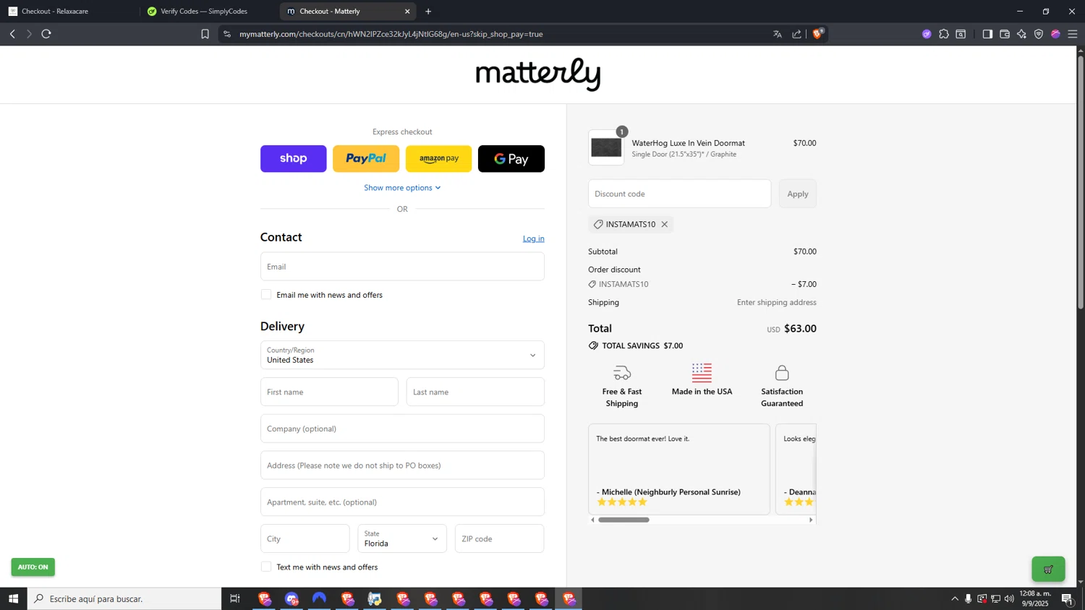Remove the INSTAMATS10 discount tag
Viewport: 1085px width, 610px height.
[664, 224]
